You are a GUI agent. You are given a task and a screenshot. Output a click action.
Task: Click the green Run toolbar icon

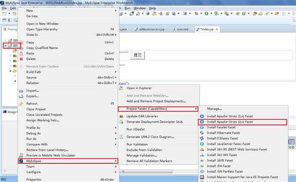[x=206, y=14]
